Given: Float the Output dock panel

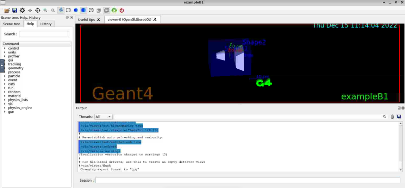Looking at the screenshot, I should click(x=399, y=108).
